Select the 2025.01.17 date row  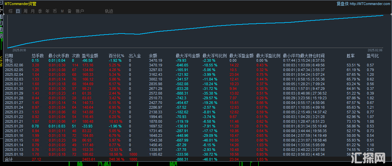(x=14, y=131)
